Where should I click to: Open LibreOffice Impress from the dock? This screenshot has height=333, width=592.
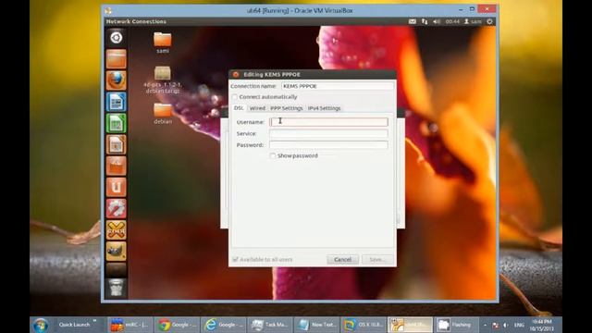(x=116, y=144)
